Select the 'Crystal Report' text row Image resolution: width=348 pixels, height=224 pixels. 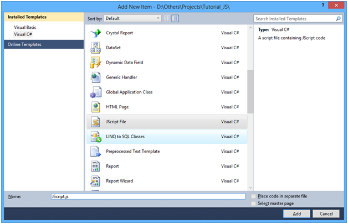(167, 33)
